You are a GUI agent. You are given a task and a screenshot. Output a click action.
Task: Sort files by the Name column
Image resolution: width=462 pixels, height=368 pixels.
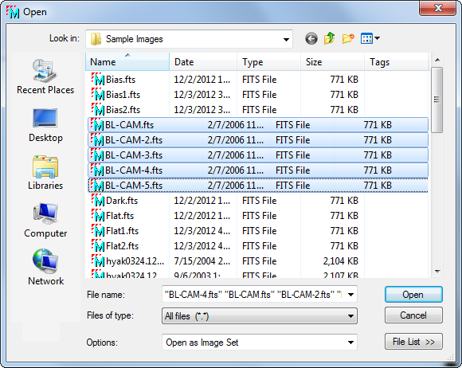(127, 62)
